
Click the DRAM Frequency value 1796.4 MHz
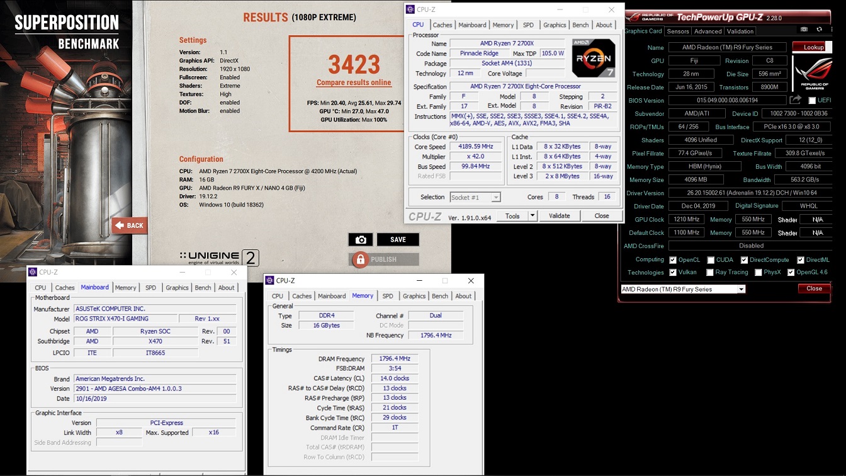pos(395,359)
